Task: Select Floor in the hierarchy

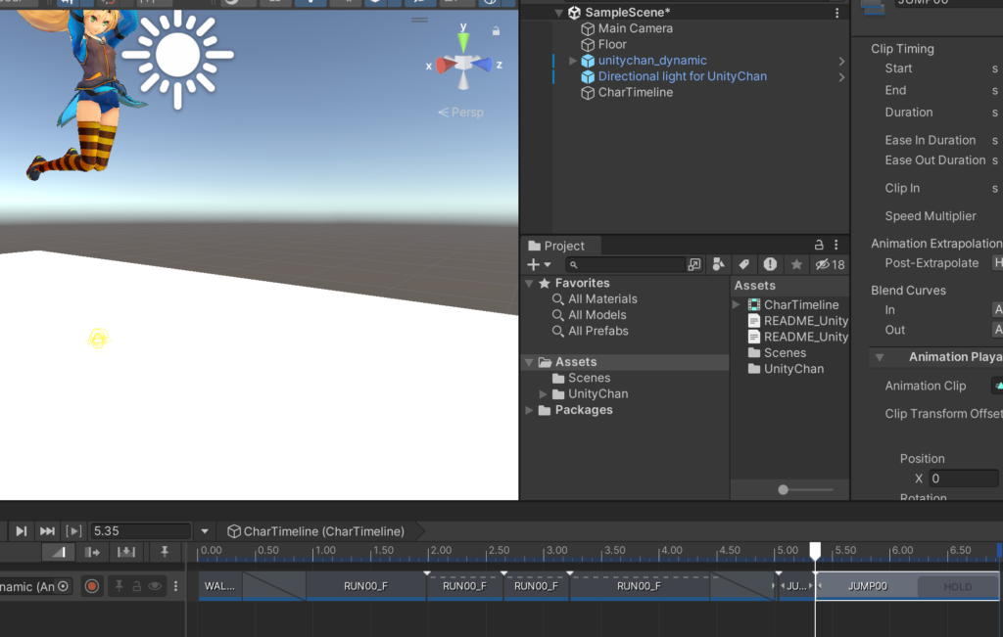Action: 612,44
